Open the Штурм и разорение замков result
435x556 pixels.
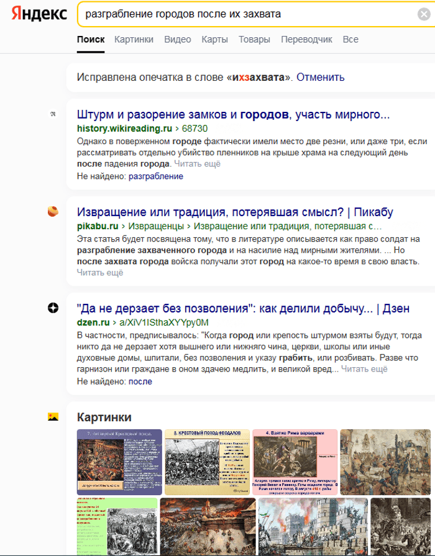[233, 115]
